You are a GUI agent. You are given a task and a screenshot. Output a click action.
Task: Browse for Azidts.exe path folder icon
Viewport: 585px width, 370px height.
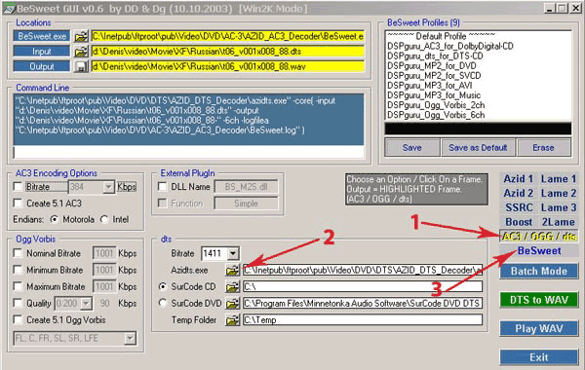[232, 270]
